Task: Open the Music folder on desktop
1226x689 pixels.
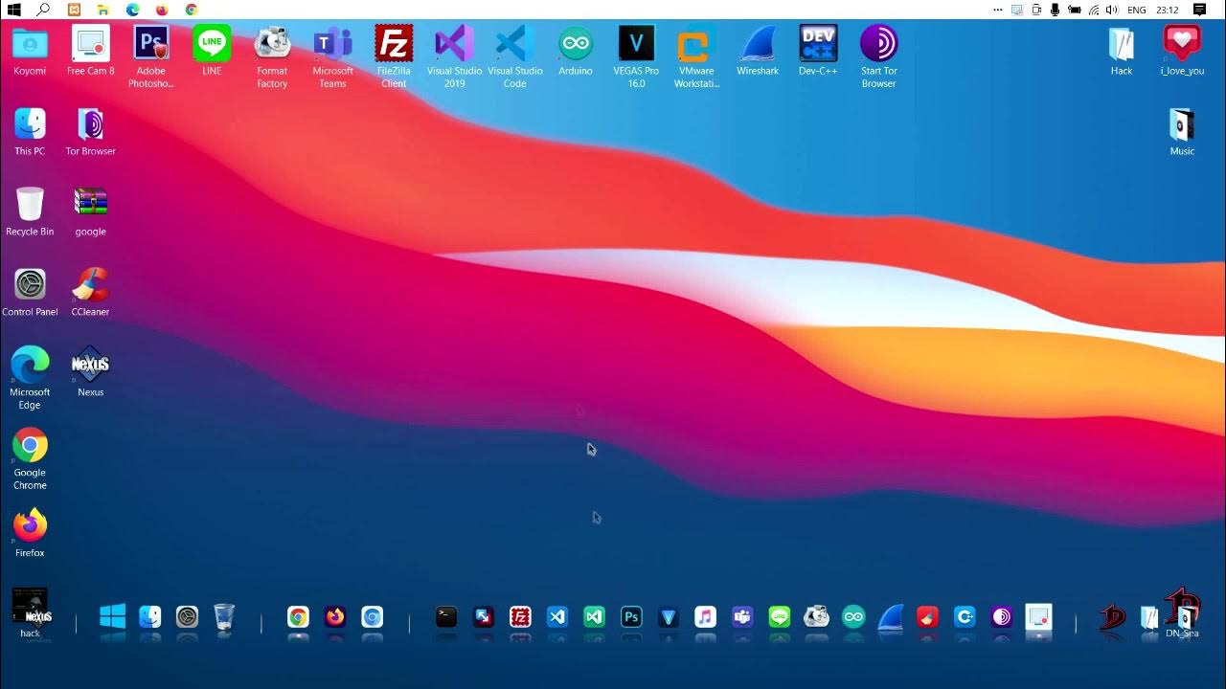Action: click(x=1182, y=131)
